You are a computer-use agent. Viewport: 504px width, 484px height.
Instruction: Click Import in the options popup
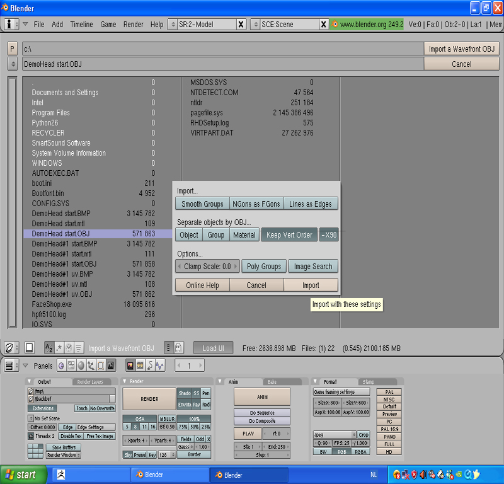(x=311, y=285)
